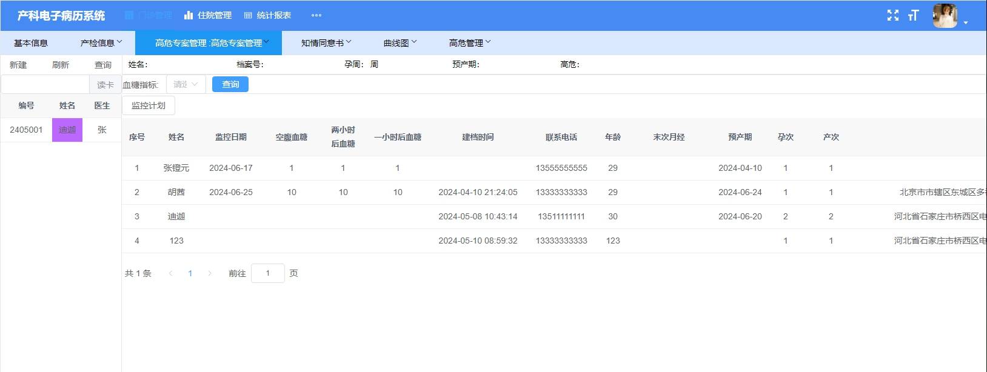Expand the 知情同意书 dropdown
Image resolution: width=987 pixels, height=372 pixels.
coord(326,43)
